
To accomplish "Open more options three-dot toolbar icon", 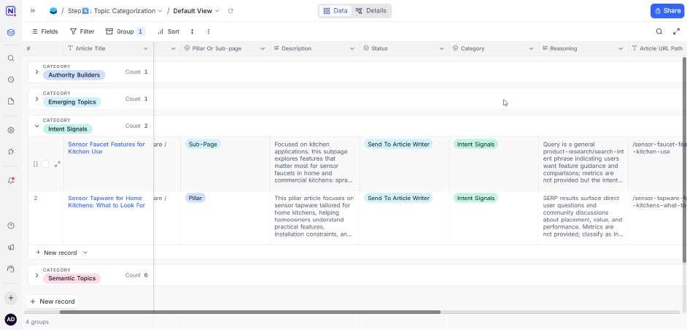I will (x=209, y=31).
